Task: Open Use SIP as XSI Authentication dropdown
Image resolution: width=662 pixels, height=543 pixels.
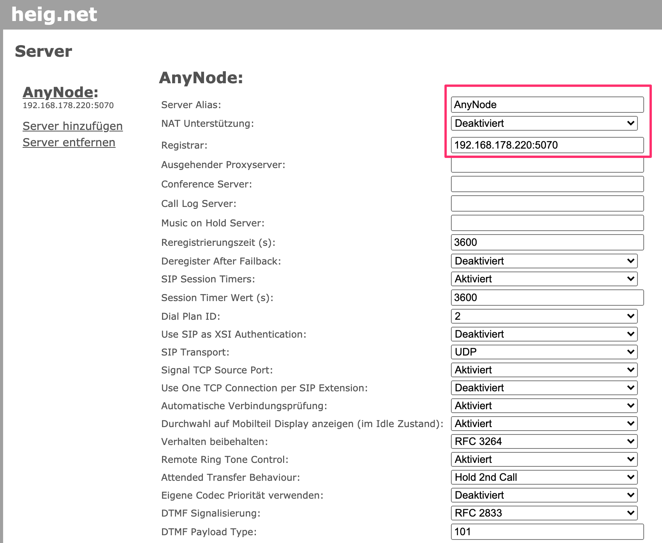Action: [544, 334]
